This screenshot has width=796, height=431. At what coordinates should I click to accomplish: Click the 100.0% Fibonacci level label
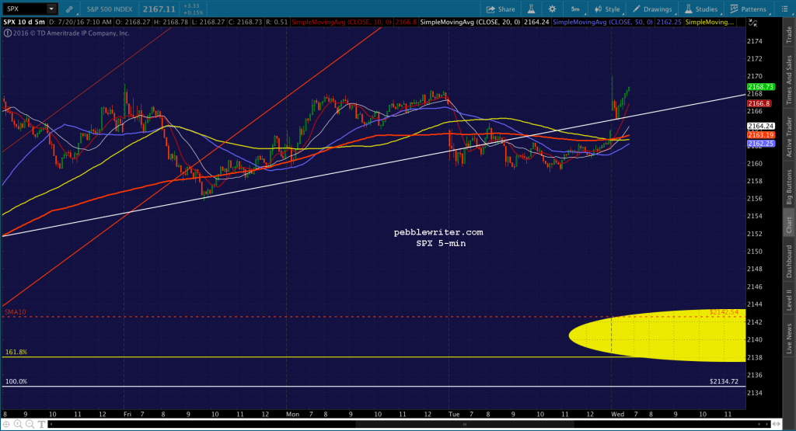click(16, 381)
